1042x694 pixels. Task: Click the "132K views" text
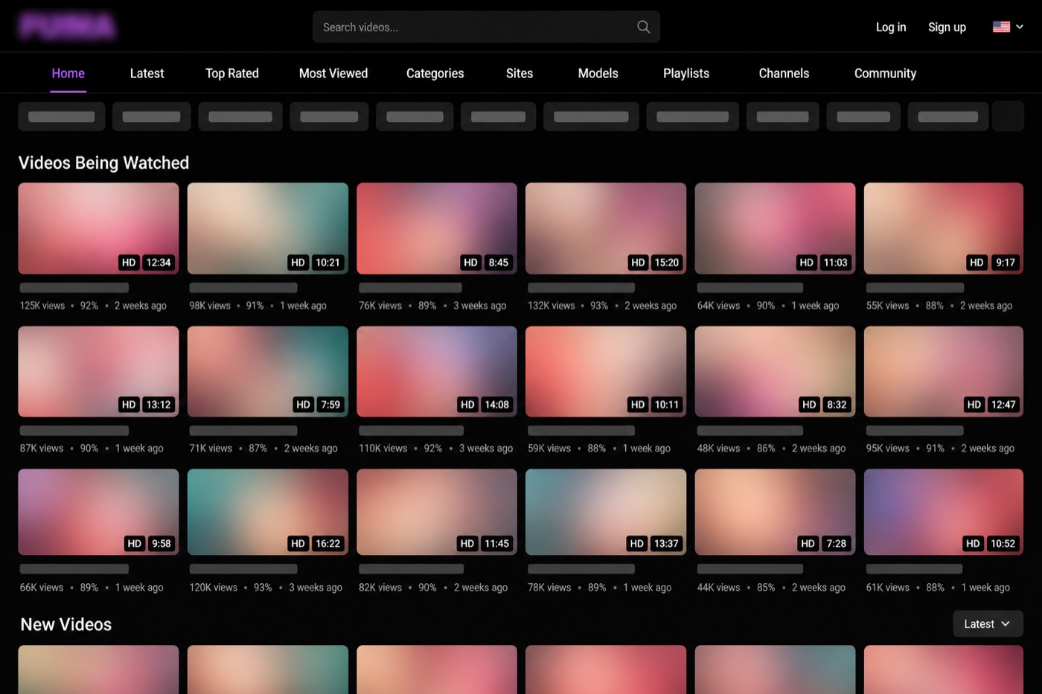click(x=552, y=306)
